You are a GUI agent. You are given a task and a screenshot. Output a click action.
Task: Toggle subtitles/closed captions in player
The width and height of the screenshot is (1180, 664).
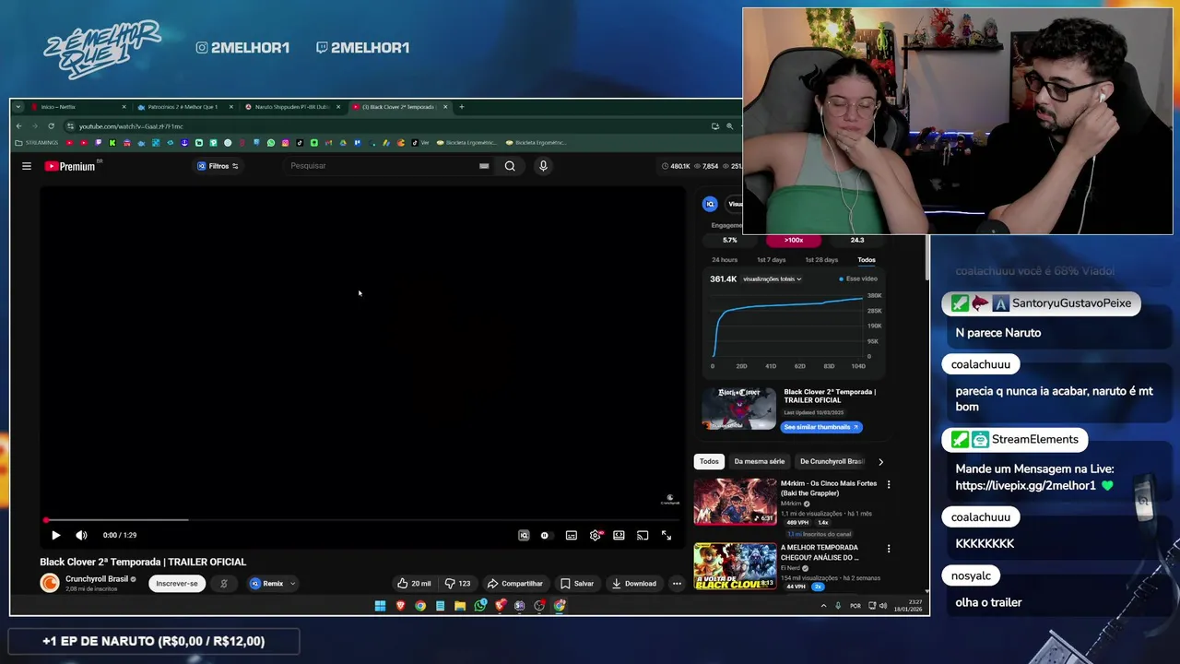tap(572, 535)
